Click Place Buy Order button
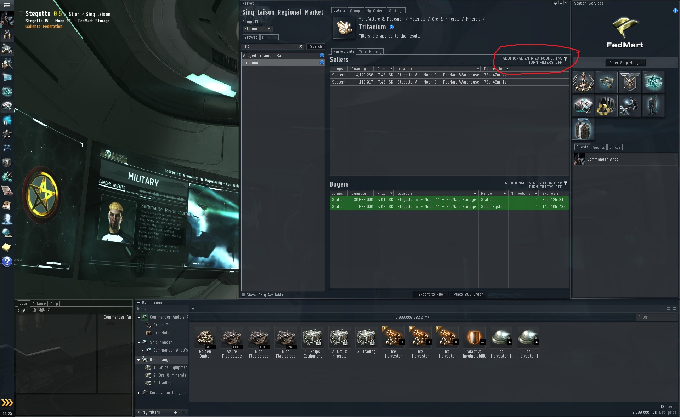This screenshot has height=417, width=680. pos(468,294)
